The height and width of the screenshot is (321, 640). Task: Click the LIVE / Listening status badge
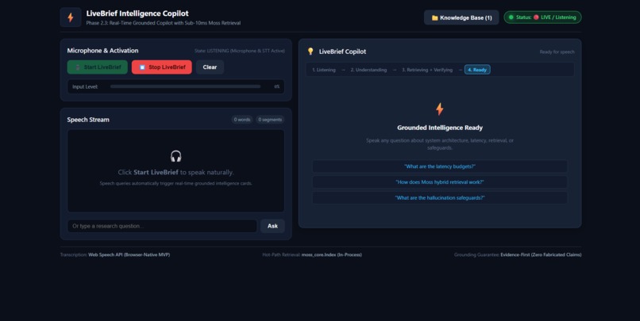tap(542, 17)
